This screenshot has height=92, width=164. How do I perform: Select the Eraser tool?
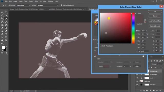pyautogui.click(x=2, y=28)
